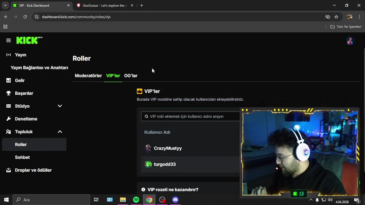Click the search magnifier icon in VIP field
Image resolution: width=365 pixels, height=205 pixels.
(147, 116)
